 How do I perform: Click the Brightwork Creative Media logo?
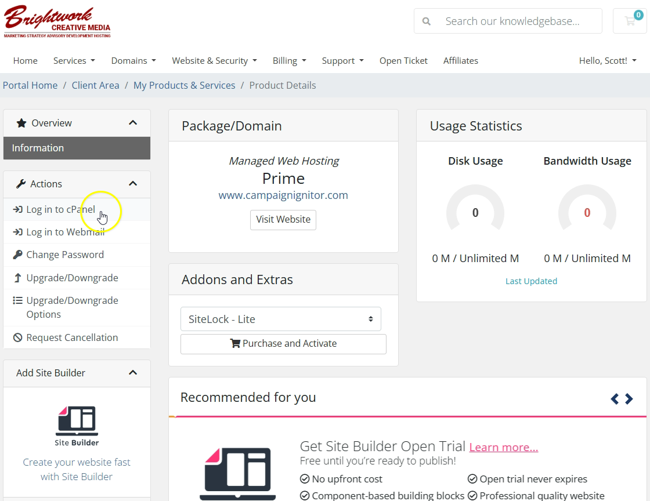(57, 21)
